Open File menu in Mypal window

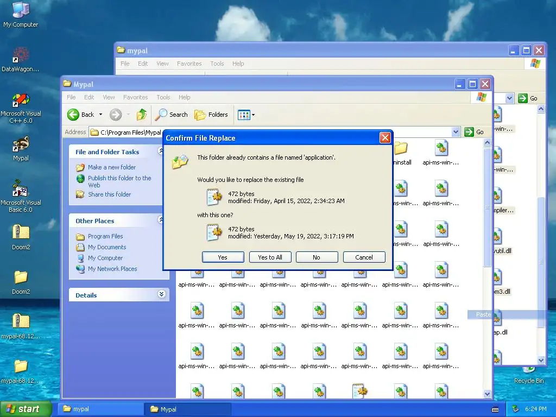[71, 97]
